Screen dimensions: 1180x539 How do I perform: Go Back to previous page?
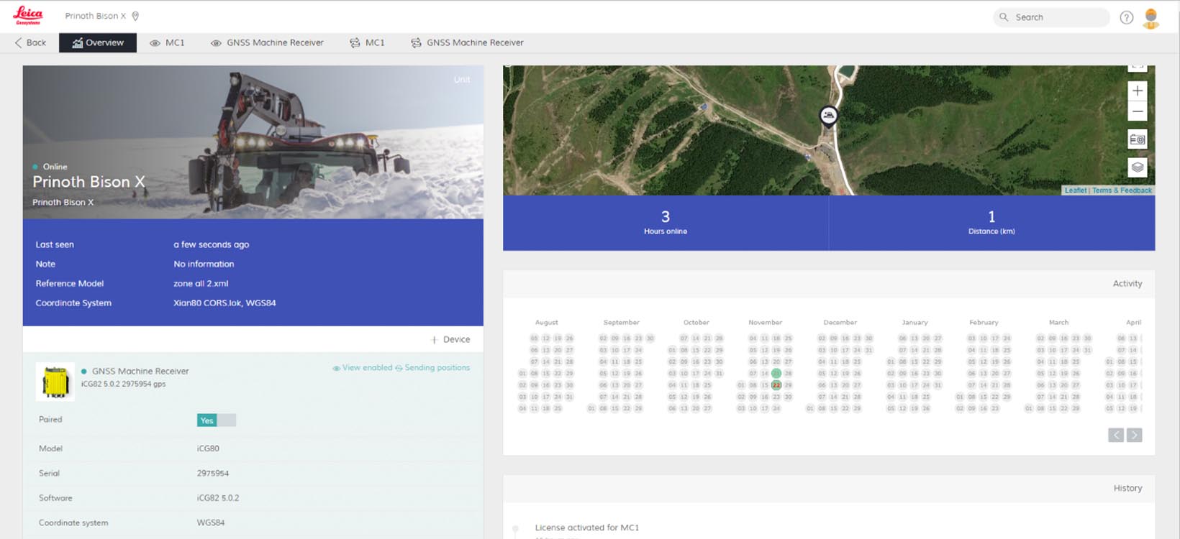(30, 43)
